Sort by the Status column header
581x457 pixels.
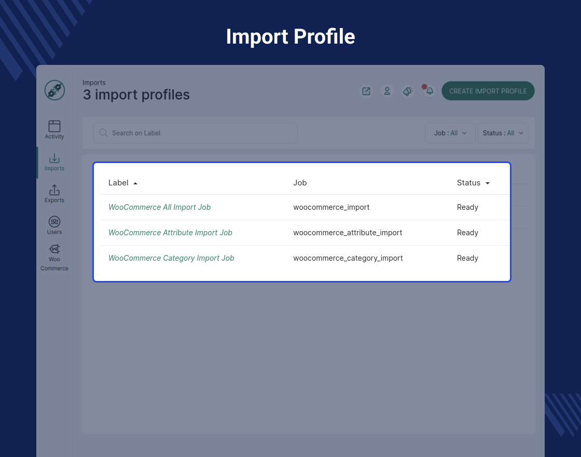click(473, 183)
